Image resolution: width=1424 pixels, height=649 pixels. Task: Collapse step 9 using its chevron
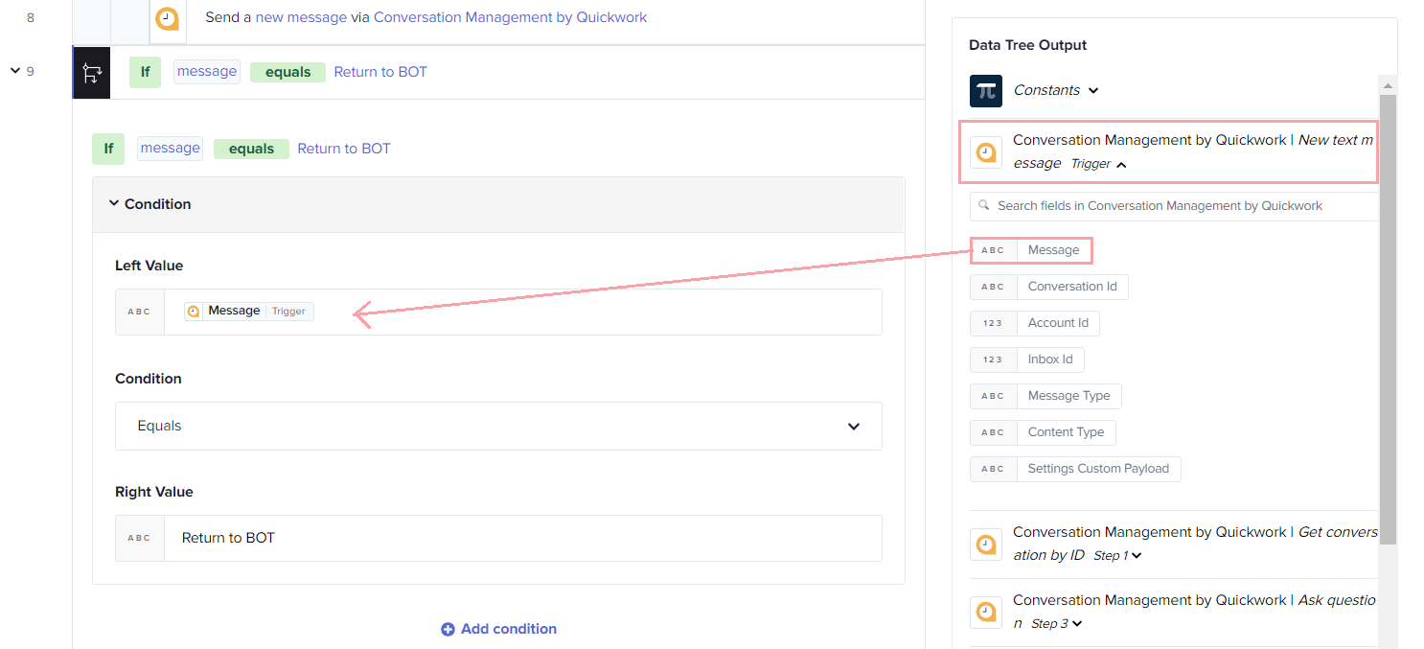pyautogui.click(x=15, y=71)
